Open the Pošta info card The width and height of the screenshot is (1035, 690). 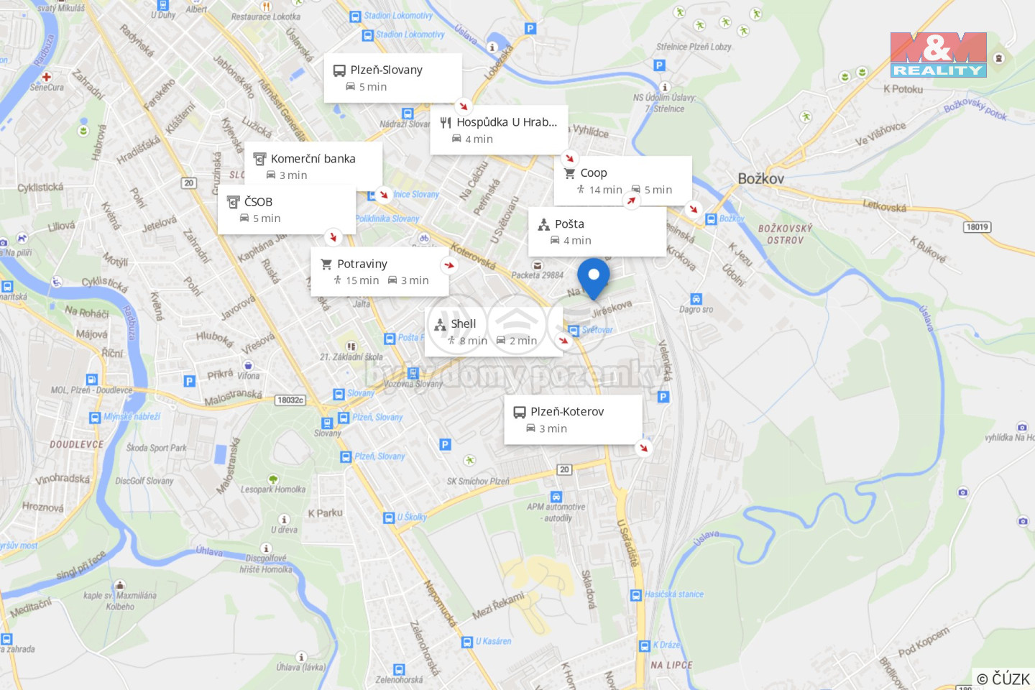pos(597,231)
